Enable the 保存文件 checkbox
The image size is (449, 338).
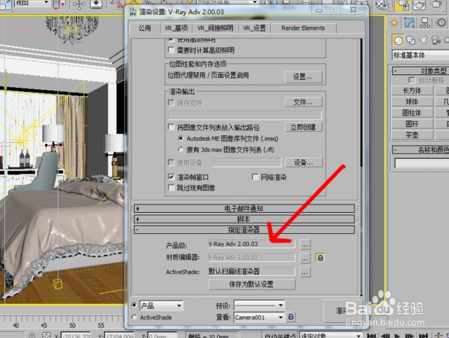pyautogui.click(x=171, y=102)
